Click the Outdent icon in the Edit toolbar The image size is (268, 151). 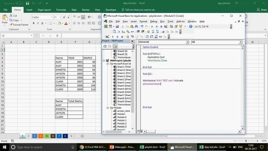tap(143, 31)
